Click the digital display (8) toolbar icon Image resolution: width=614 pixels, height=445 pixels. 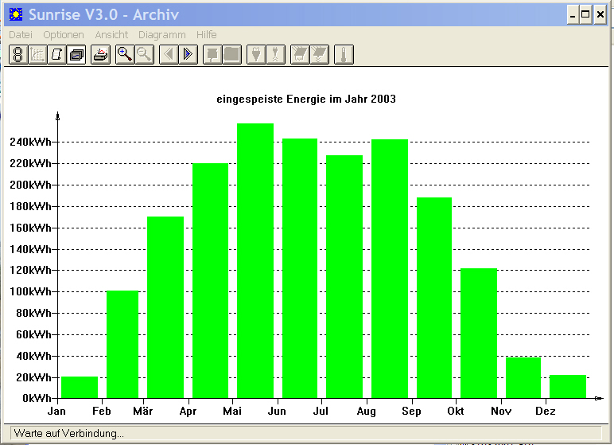(x=18, y=54)
